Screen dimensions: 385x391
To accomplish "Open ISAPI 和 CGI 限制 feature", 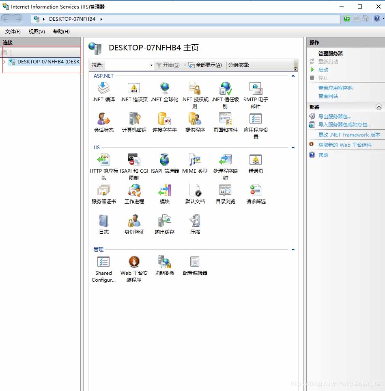I will coord(134,167).
